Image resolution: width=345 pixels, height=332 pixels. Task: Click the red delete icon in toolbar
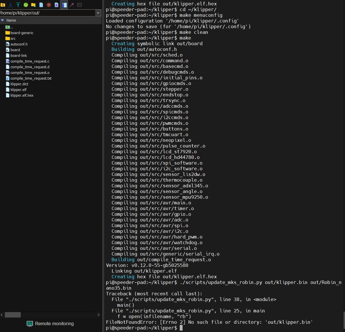[49, 5]
